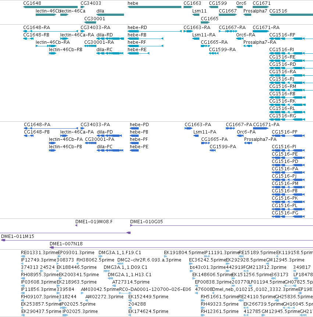313x317 pixels.
Task: Select transcript CG30001-RA label
Action: point(99,42)
